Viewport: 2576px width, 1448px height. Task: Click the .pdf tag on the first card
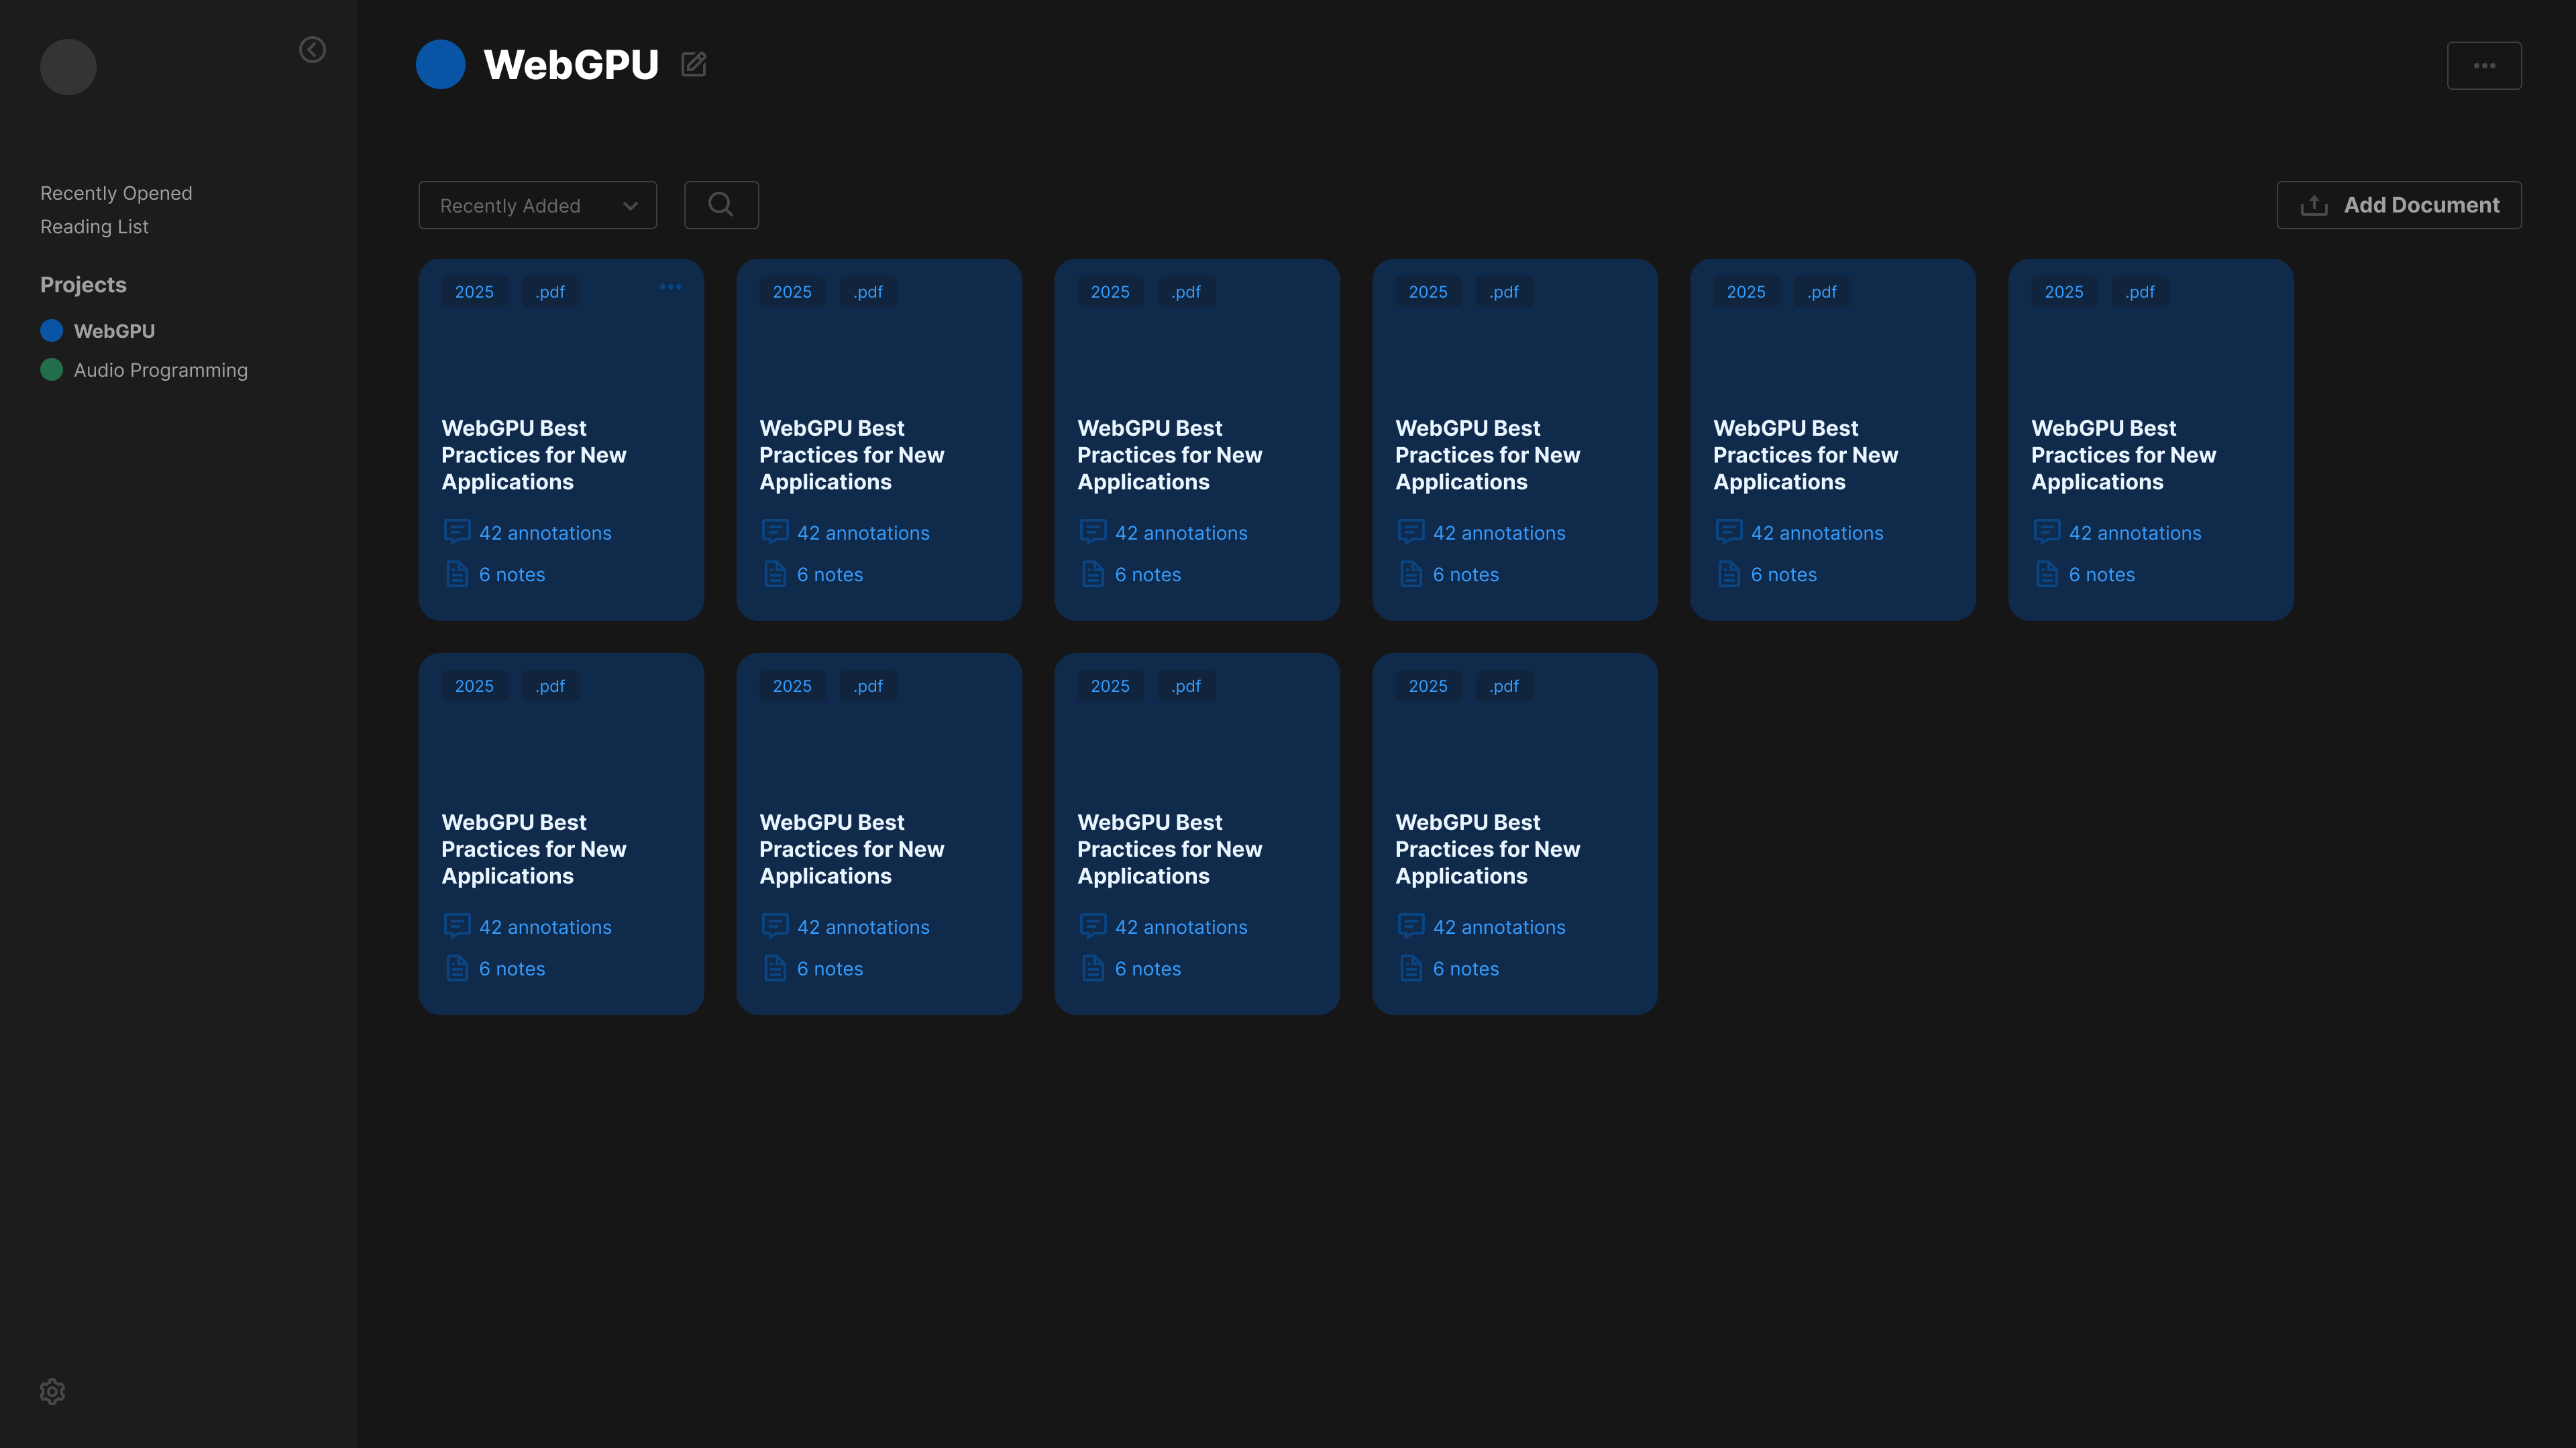tap(550, 291)
